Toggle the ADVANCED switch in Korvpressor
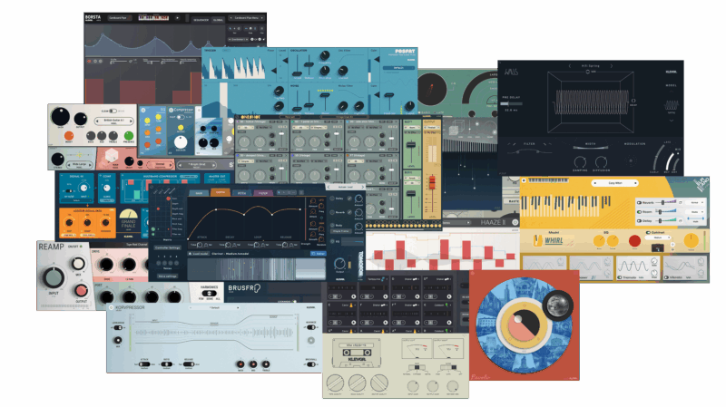The image size is (726, 407). (311, 327)
